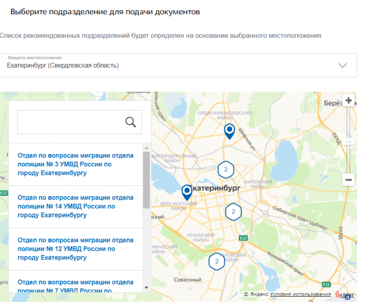The image size is (370, 307).
Task: Open cluster marker 2 near Железнодорожный район
Action: pyautogui.click(x=226, y=170)
